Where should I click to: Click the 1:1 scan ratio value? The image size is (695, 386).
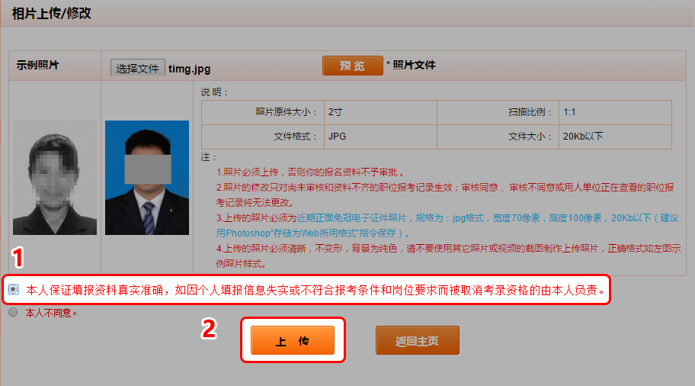click(569, 111)
